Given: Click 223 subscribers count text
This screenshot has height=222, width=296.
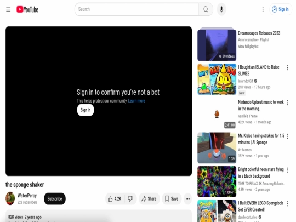Looking at the screenshot, I should pos(27,202).
